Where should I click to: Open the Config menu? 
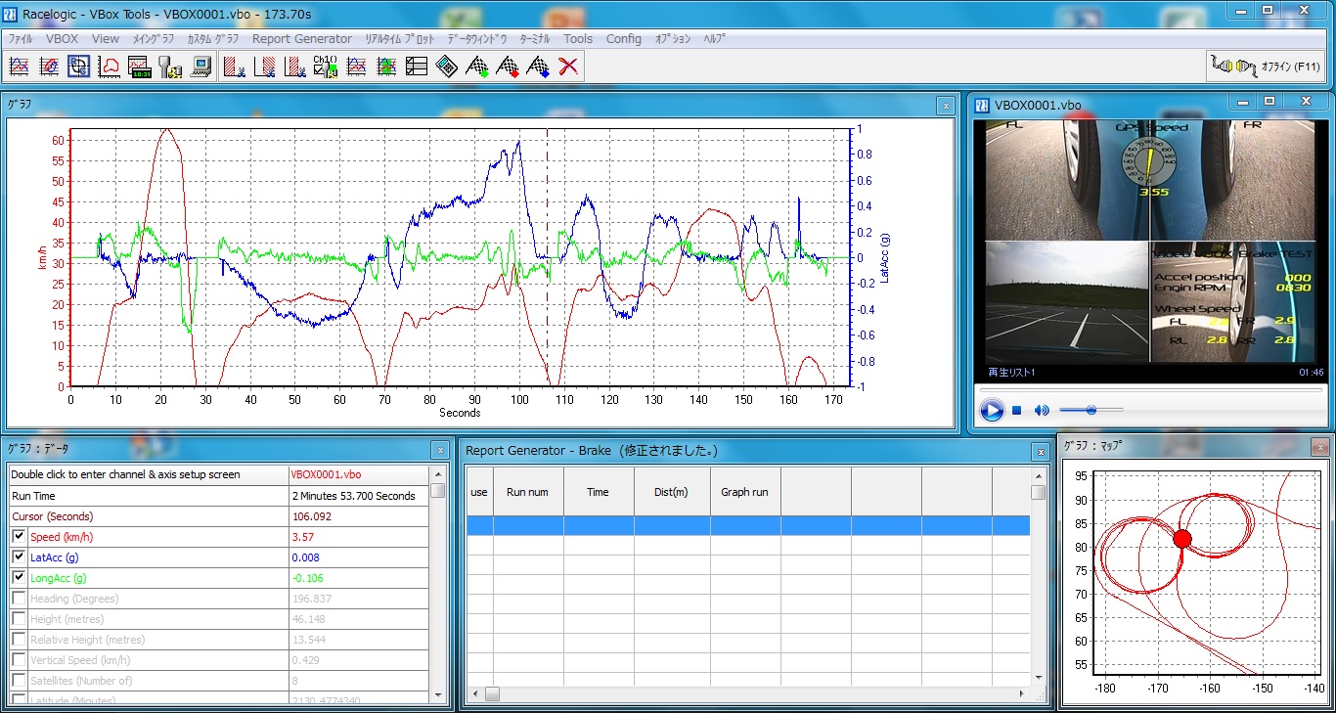pyautogui.click(x=623, y=39)
